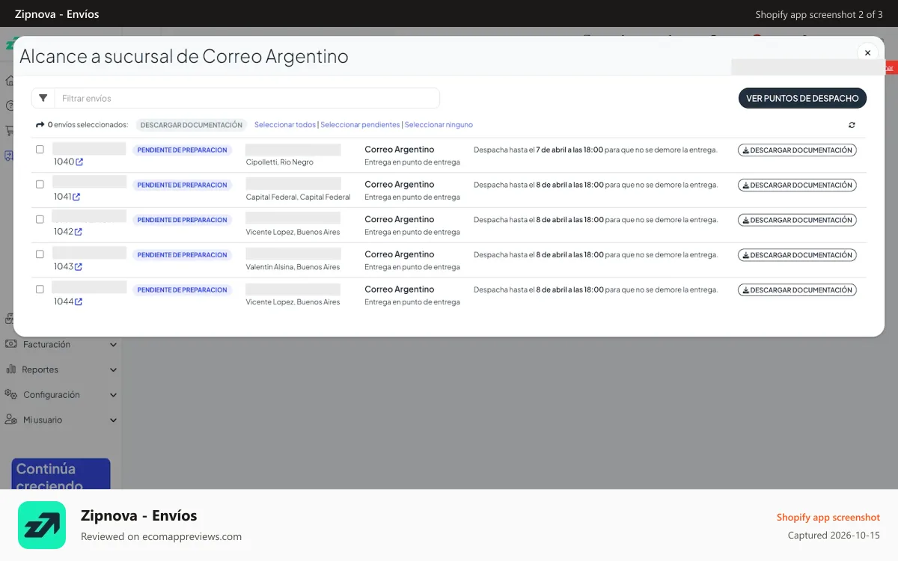Click the Cipolletti, Rio Negro destination text
The image size is (898, 561).
point(280,162)
